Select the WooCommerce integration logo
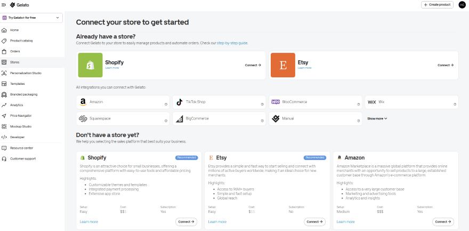Image resolution: width=469 pixels, height=231 pixels. click(x=276, y=102)
